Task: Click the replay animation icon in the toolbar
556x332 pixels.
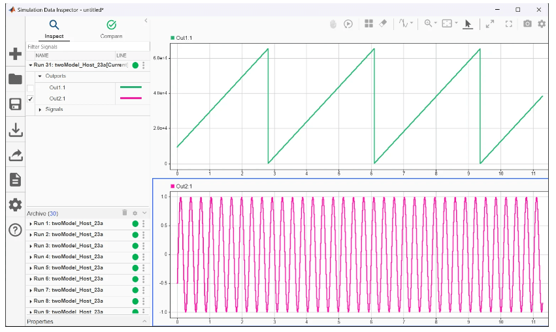Action: [348, 23]
